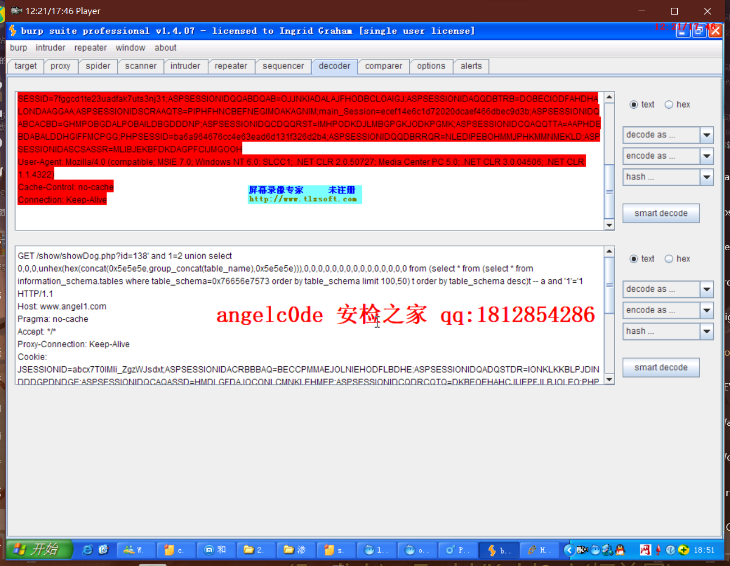Image resolution: width=730 pixels, height=566 pixels.
Task: Switch to the 'repeater' tab
Action: point(231,66)
